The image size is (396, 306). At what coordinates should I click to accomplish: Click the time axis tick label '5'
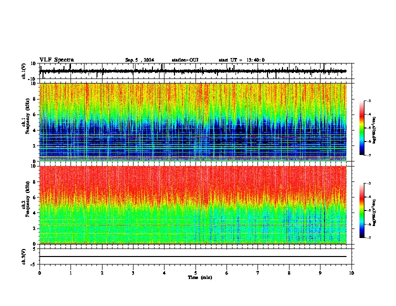(195, 273)
